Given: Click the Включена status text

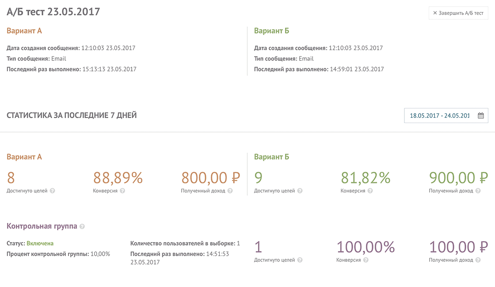Looking at the screenshot, I should (x=40, y=243).
